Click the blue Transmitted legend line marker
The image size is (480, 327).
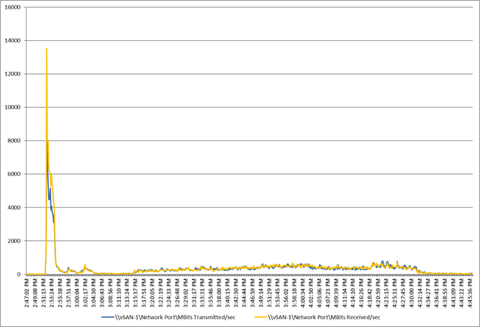107,317
